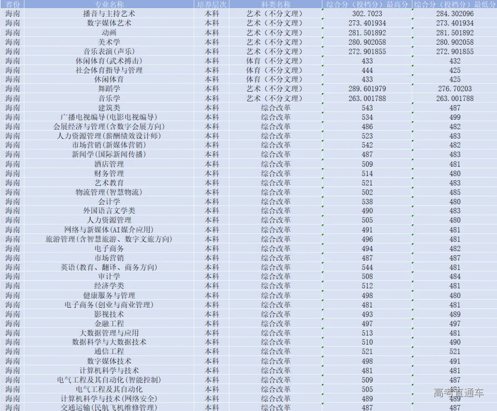The height and width of the screenshot is (411, 497).
Task: Click the 计算机科学与技术(网络安全) cell
Action: (x=109, y=399)
